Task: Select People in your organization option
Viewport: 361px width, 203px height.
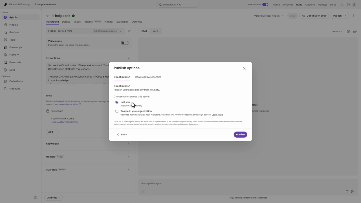Action: [117, 111]
